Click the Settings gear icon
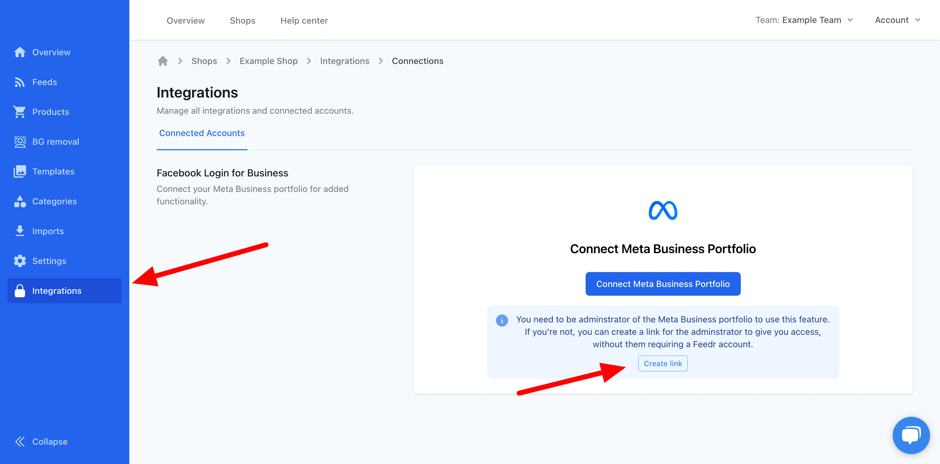This screenshot has height=464, width=940. pos(20,261)
